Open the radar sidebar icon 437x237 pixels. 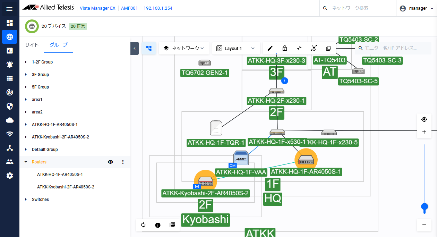[x=9, y=92]
